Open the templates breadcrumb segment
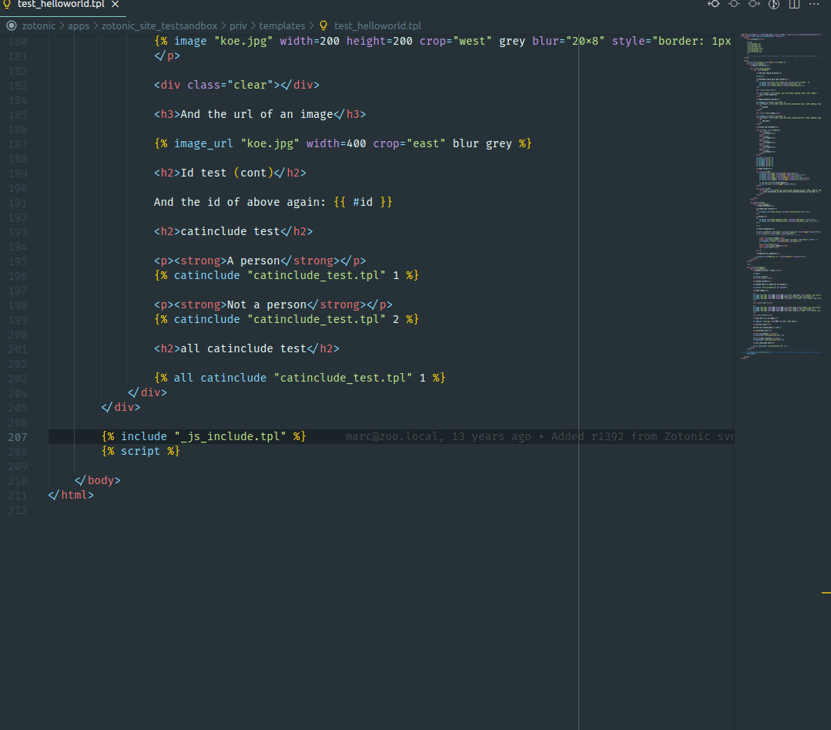Viewport: 831px width, 730px height. tap(282, 25)
